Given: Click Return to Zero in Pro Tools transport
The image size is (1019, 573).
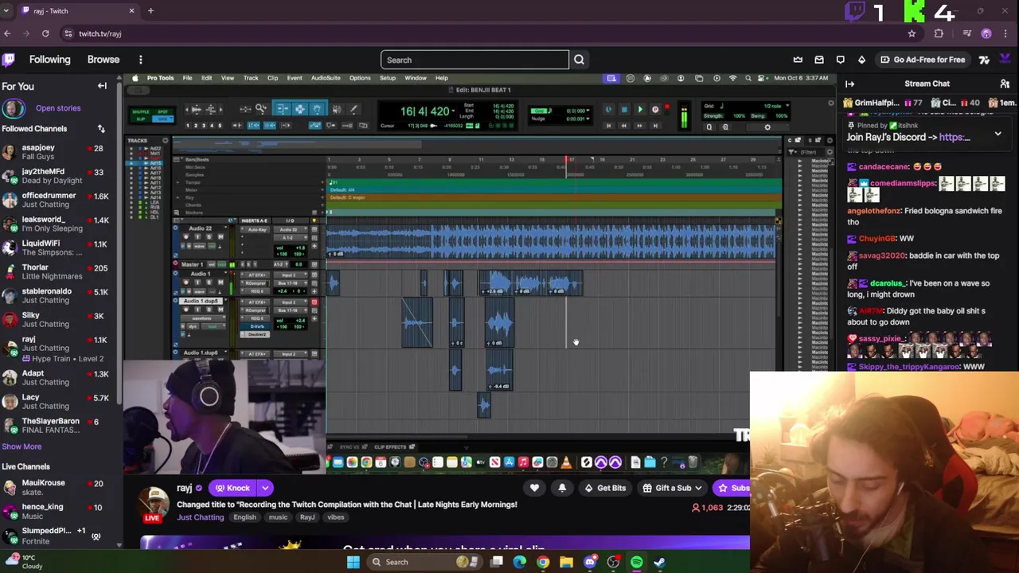Looking at the screenshot, I should coord(609,125).
